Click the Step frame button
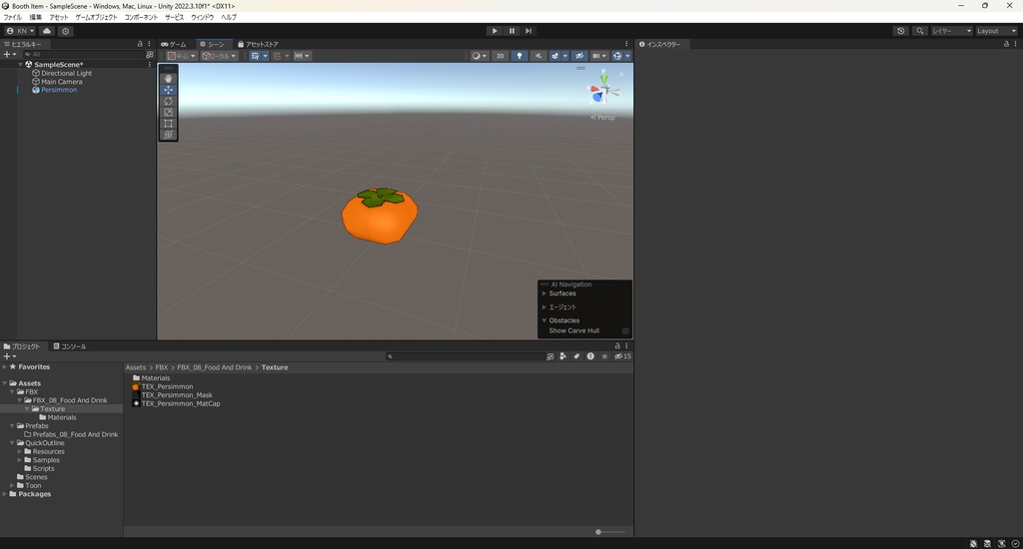Screen dimensions: 1023x549 click(528, 31)
